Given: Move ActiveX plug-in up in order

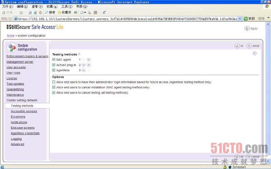Looking at the screenshot, I should (x=84, y=65).
